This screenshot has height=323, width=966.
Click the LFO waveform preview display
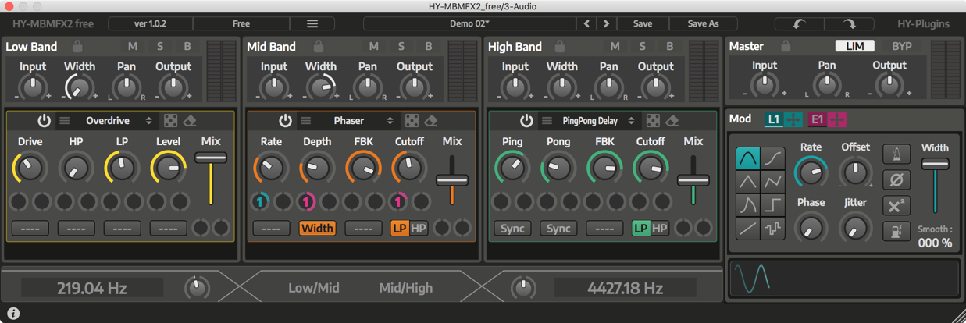click(843, 279)
